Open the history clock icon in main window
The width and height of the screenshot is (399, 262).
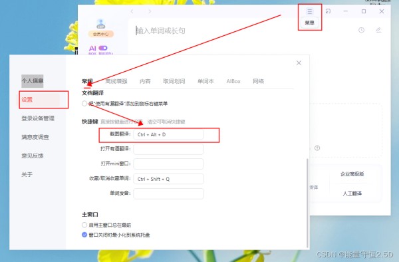[361, 30]
